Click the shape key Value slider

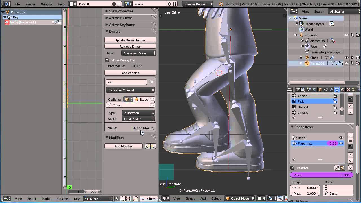coord(322,175)
